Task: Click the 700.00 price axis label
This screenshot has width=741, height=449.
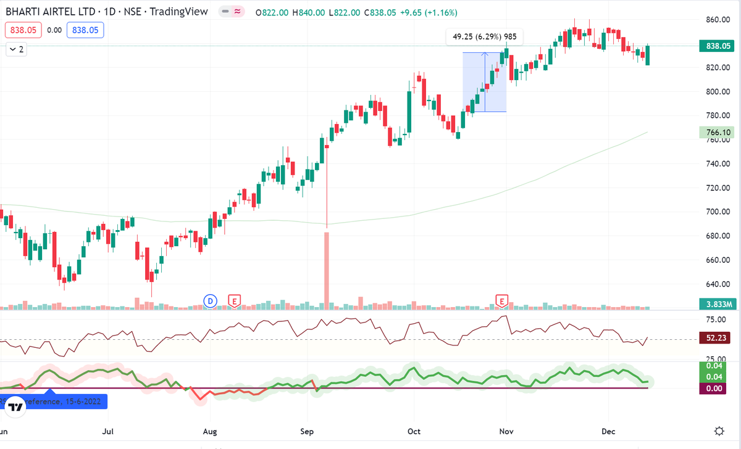Action: pyautogui.click(x=718, y=212)
